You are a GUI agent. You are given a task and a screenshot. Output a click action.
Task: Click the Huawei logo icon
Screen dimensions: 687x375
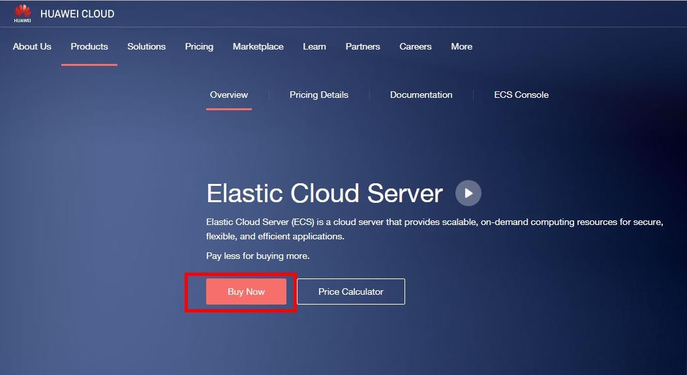22,13
